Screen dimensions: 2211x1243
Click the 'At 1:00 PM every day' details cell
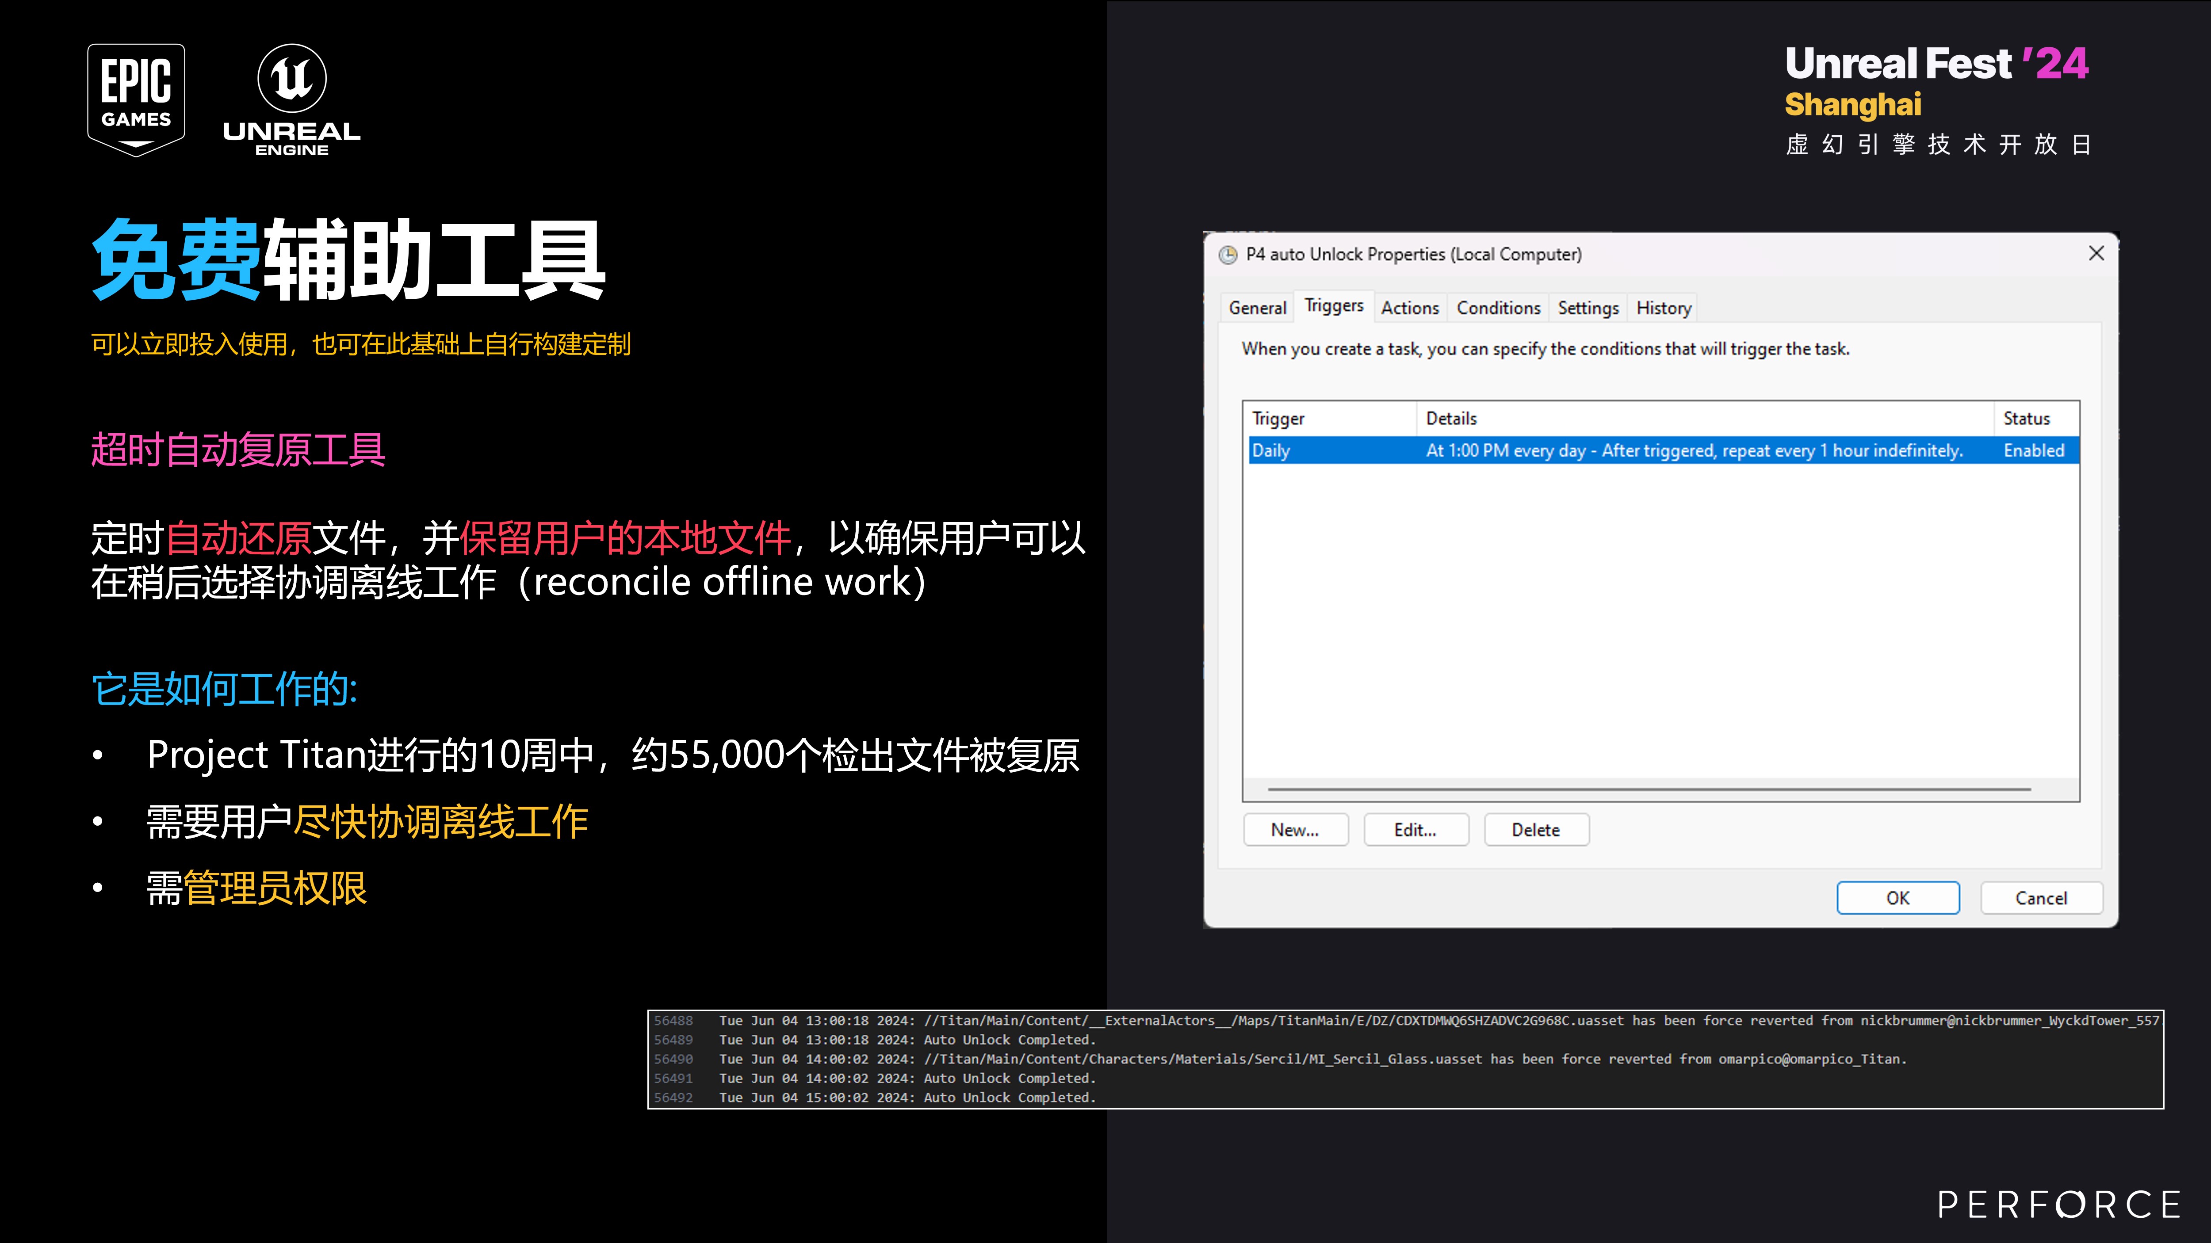(1694, 450)
